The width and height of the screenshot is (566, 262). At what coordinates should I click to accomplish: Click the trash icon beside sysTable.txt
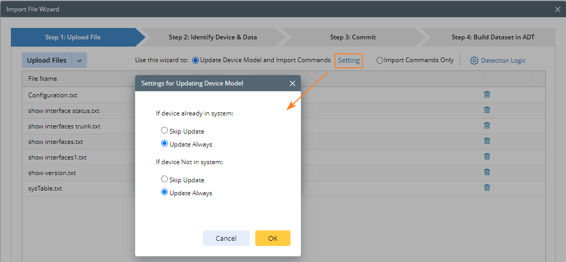[487, 187]
